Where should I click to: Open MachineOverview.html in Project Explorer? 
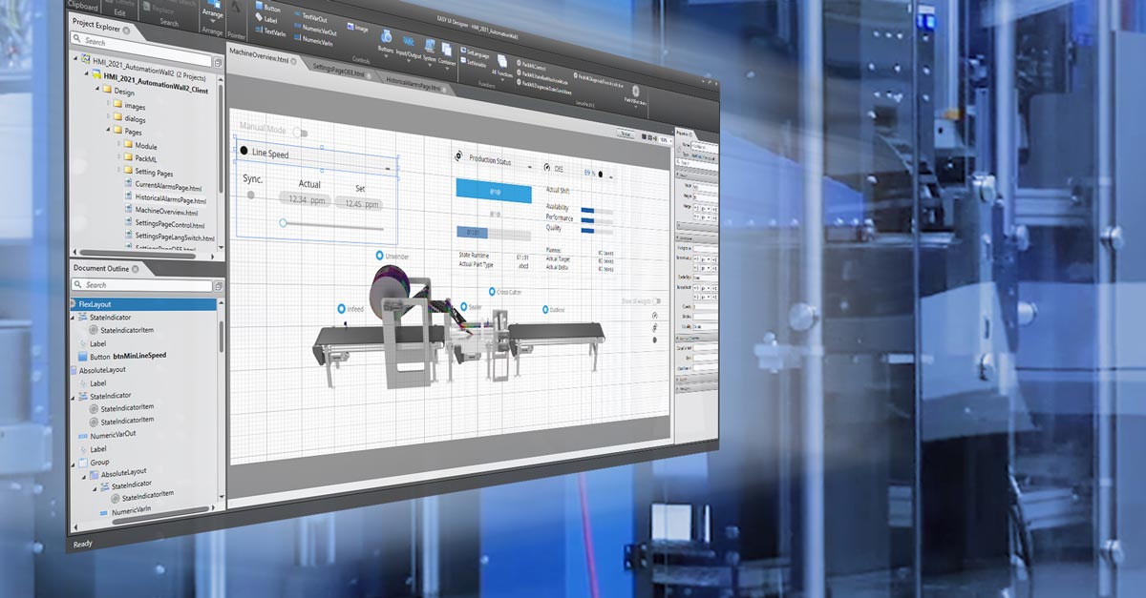(159, 212)
